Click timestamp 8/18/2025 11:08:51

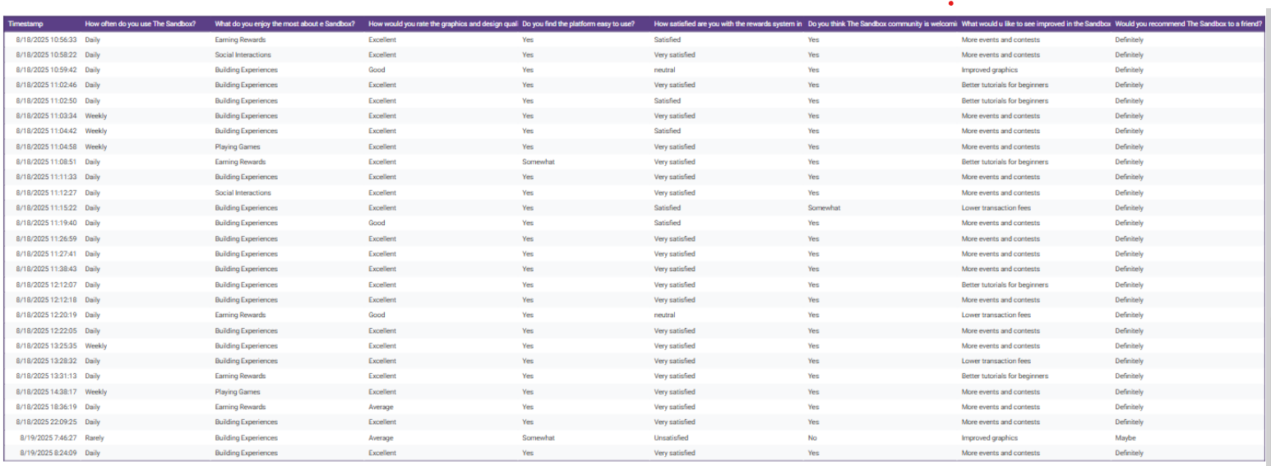[x=46, y=162]
